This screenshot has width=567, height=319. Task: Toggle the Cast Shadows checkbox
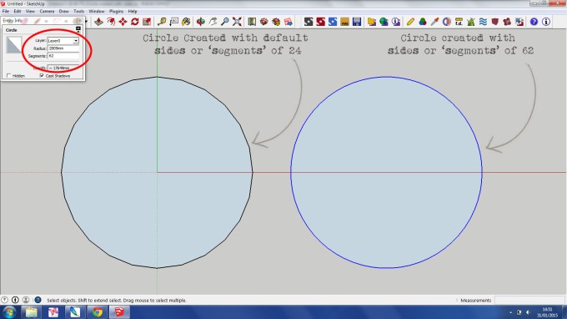(42, 76)
